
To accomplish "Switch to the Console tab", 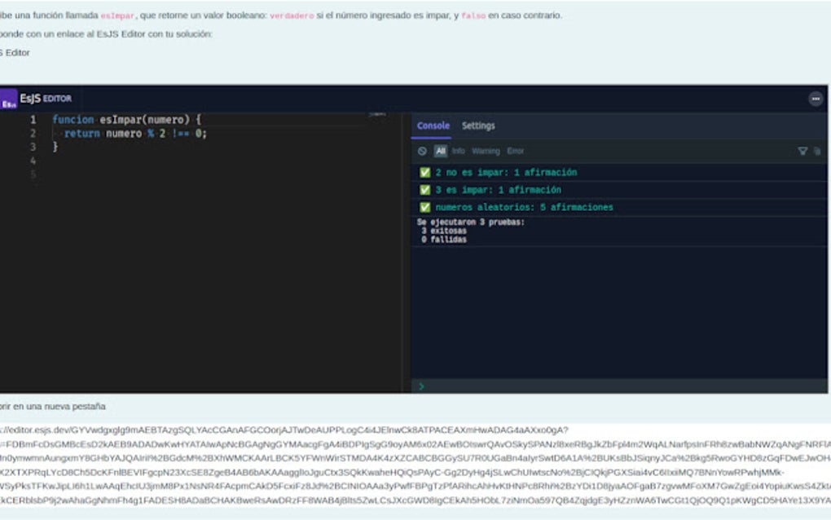I will (433, 126).
